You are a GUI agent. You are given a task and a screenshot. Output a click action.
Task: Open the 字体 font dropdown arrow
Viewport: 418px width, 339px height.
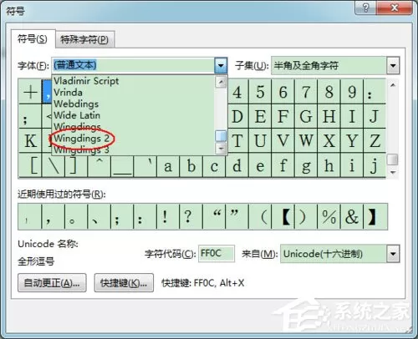221,66
